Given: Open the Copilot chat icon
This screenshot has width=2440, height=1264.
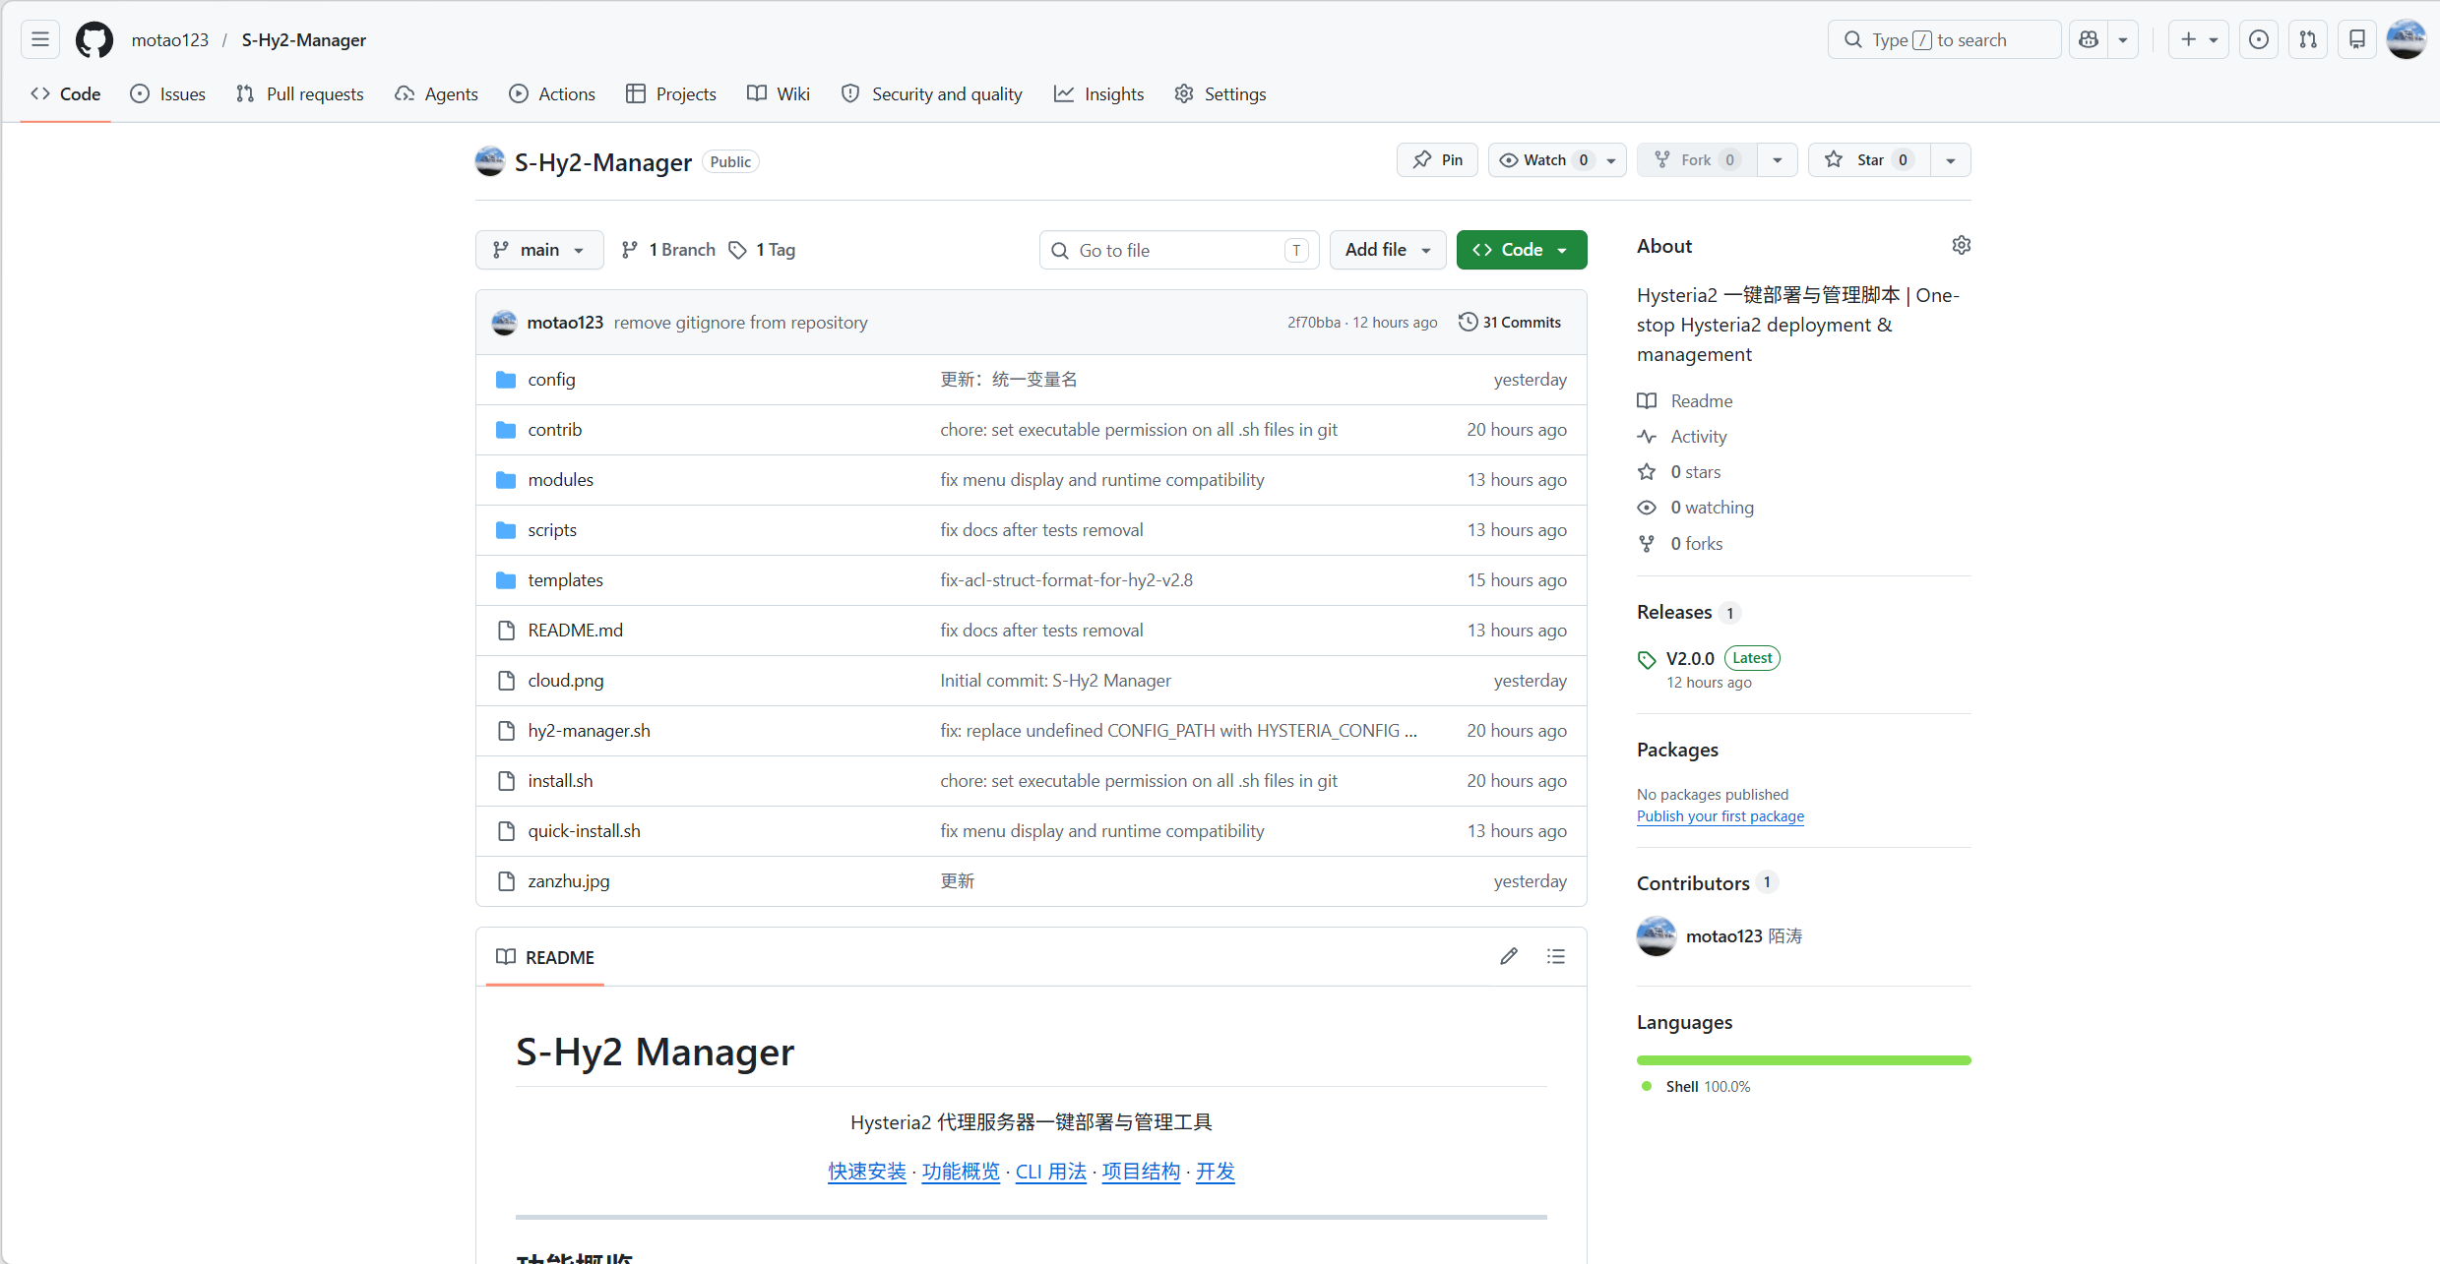Looking at the screenshot, I should [x=2088, y=39].
